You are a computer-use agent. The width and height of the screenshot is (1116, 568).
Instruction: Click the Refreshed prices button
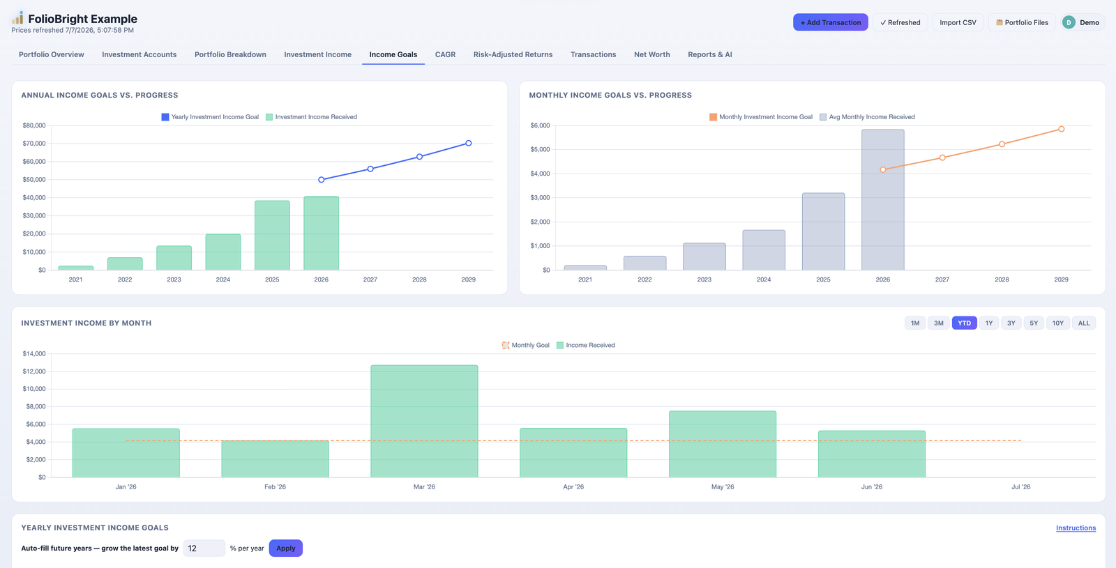tap(900, 22)
